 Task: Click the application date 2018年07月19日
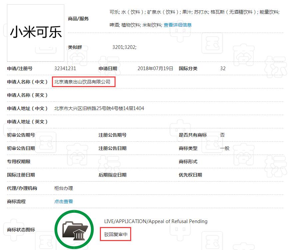pyautogui.click(x=155, y=68)
